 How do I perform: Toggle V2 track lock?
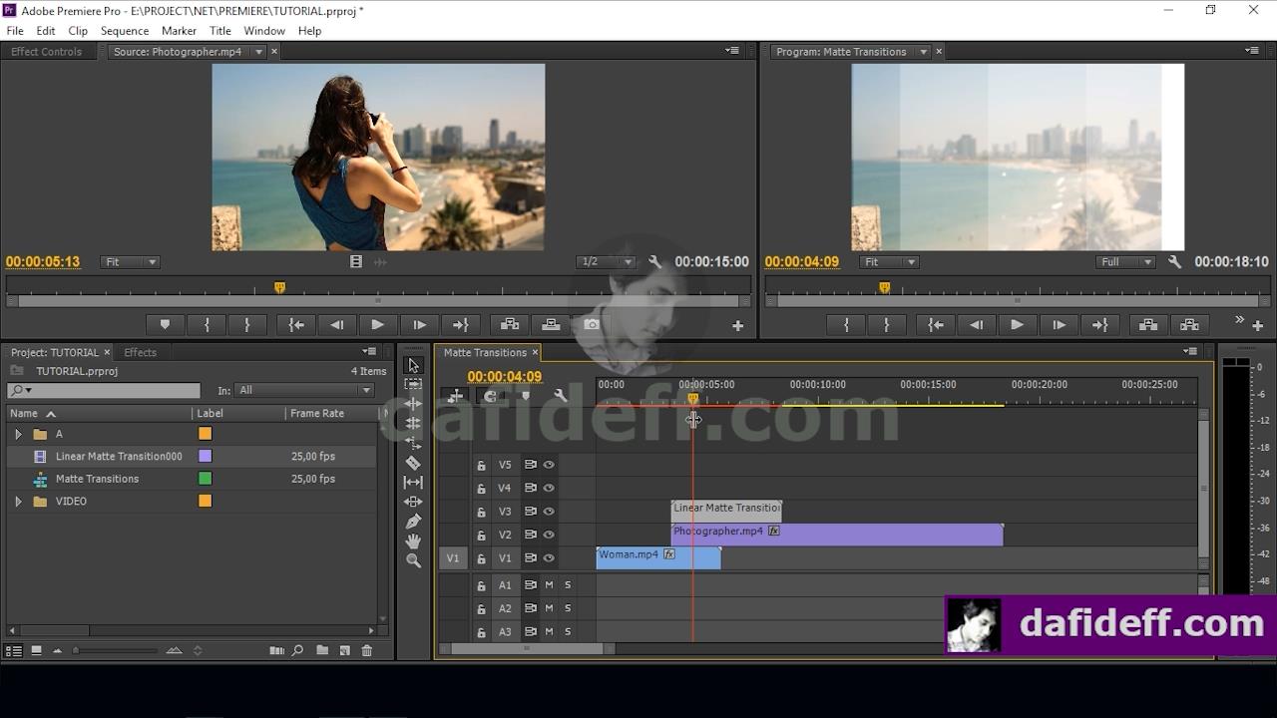pyautogui.click(x=481, y=536)
